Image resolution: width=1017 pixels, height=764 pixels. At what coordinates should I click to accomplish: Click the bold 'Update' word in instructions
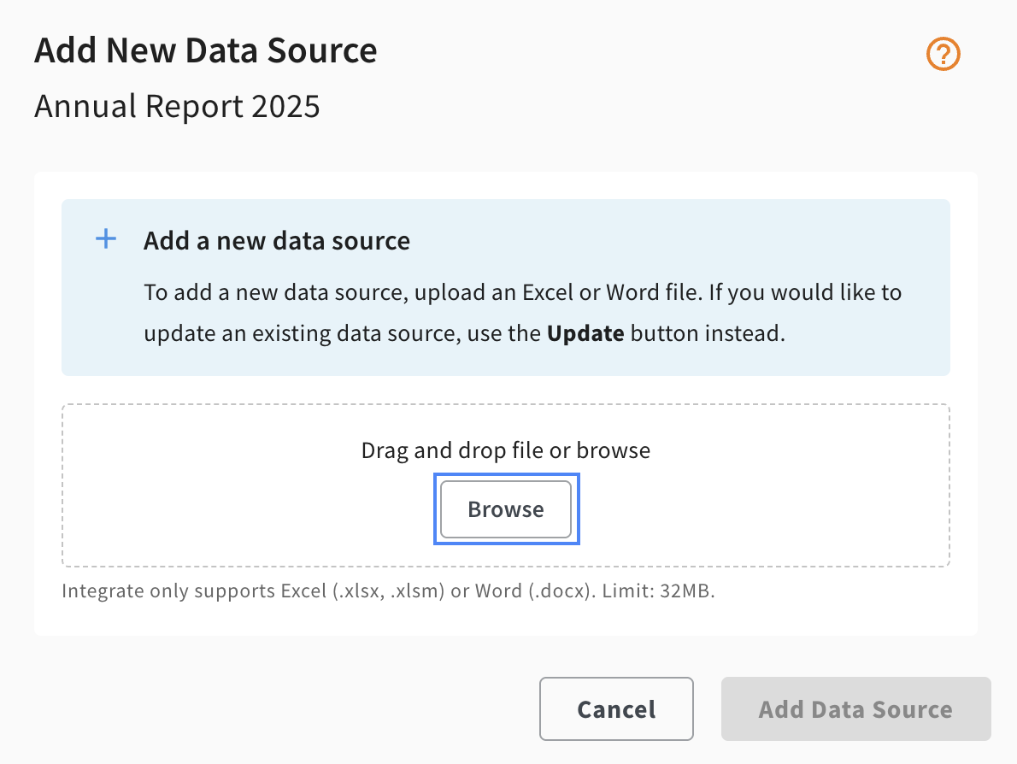[585, 333]
